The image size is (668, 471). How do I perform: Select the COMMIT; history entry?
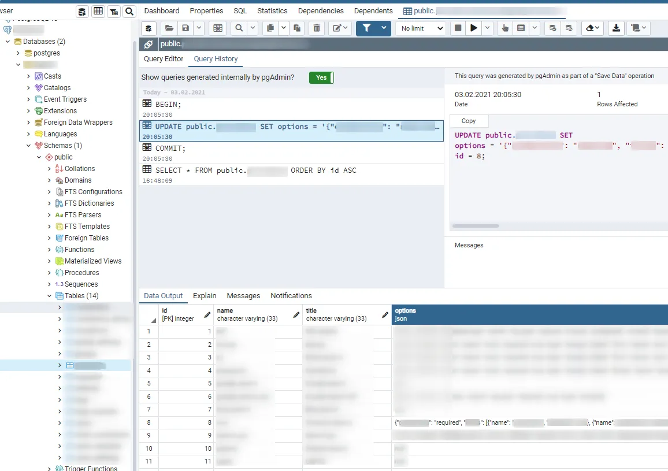tap(291, 153)
